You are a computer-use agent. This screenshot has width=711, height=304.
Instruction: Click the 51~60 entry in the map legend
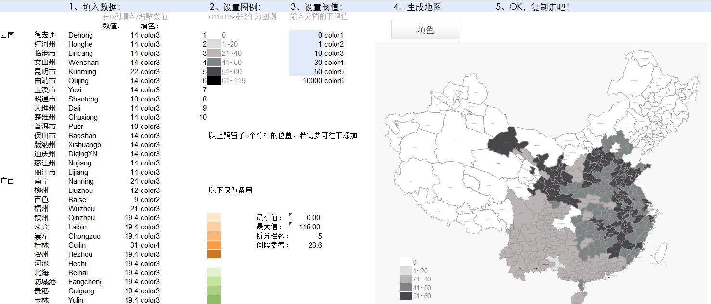416,296
